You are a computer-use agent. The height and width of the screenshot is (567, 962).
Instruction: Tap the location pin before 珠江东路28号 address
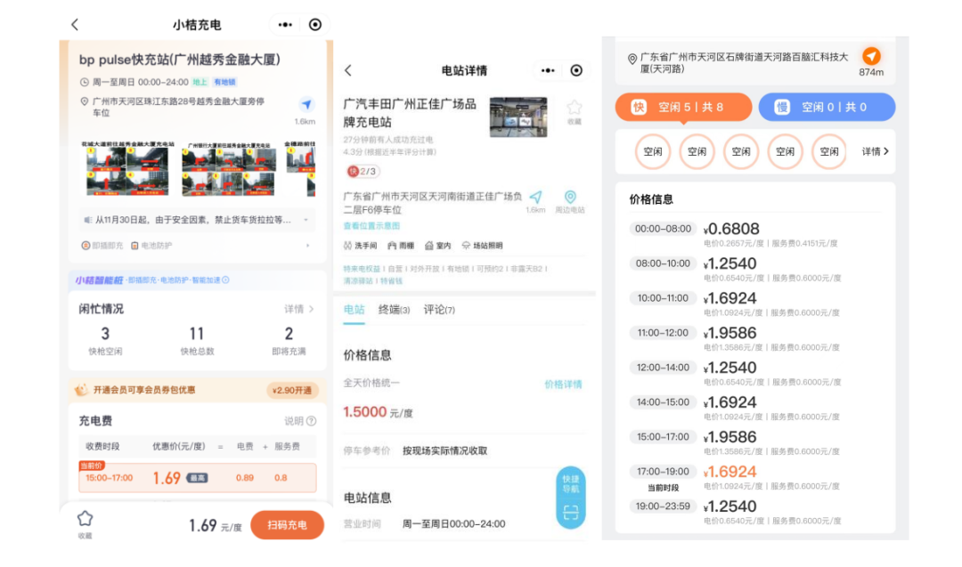85,101
